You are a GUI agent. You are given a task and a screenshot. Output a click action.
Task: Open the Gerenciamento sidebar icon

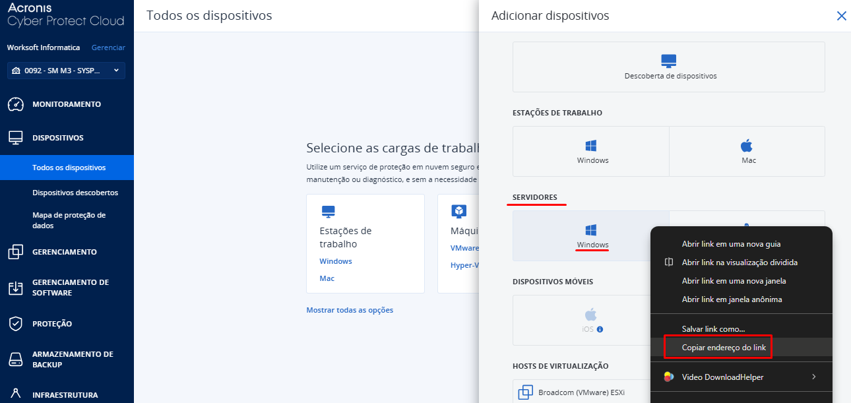coord(16,252)
